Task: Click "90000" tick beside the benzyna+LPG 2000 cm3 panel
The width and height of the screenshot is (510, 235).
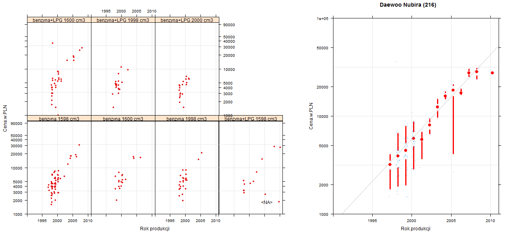Action: (229, 25)
